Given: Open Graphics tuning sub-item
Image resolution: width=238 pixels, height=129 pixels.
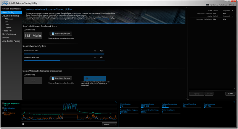Looking at the screenshot, I should [8, 27].
